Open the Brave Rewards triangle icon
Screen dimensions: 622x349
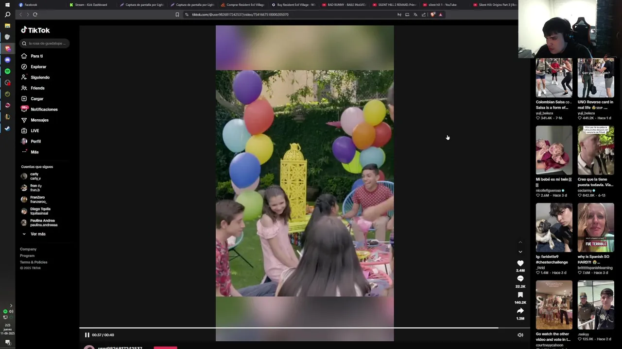[x=440, y=15]
